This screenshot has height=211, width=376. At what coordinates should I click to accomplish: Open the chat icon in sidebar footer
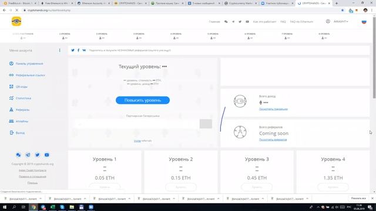18,155
